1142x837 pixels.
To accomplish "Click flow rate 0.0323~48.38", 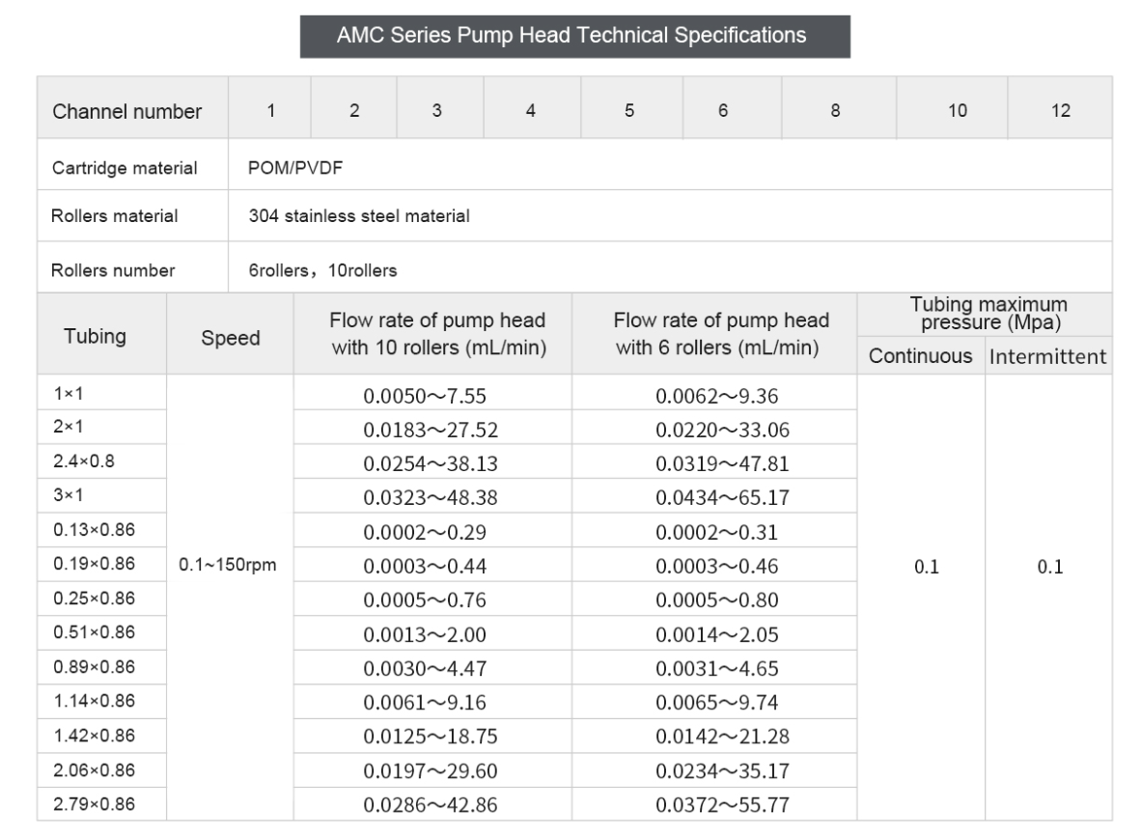I will (431, 498).
